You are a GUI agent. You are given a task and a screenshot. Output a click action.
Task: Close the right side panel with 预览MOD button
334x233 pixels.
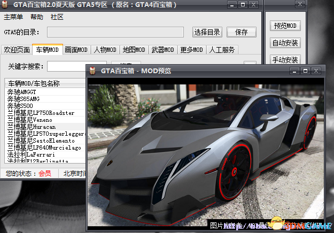300,4
